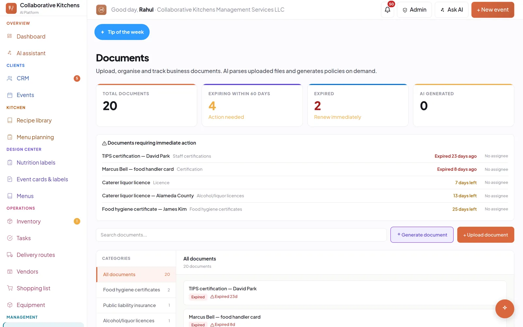The image size is (523, 327).
Task: Click the Generate document button
Action: click(422, 235)
